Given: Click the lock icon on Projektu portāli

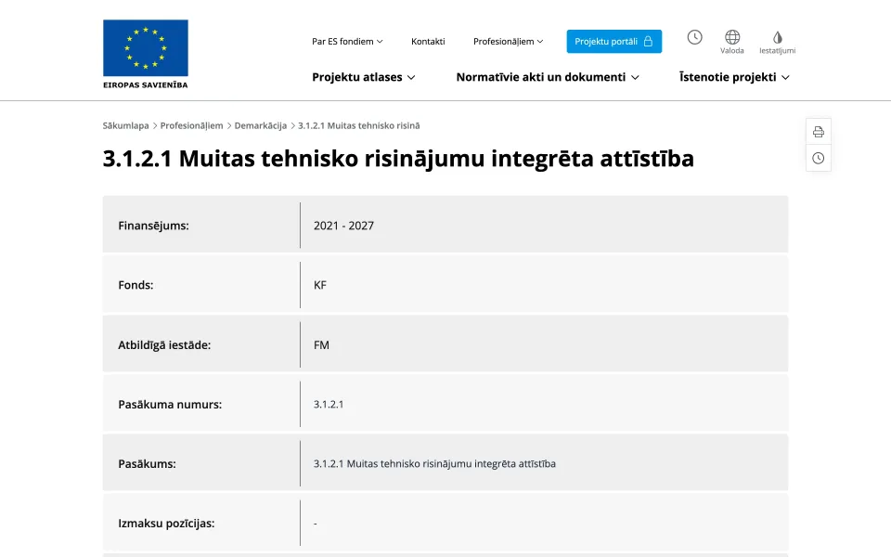Looking at the screenshot, I should [648, 42].
